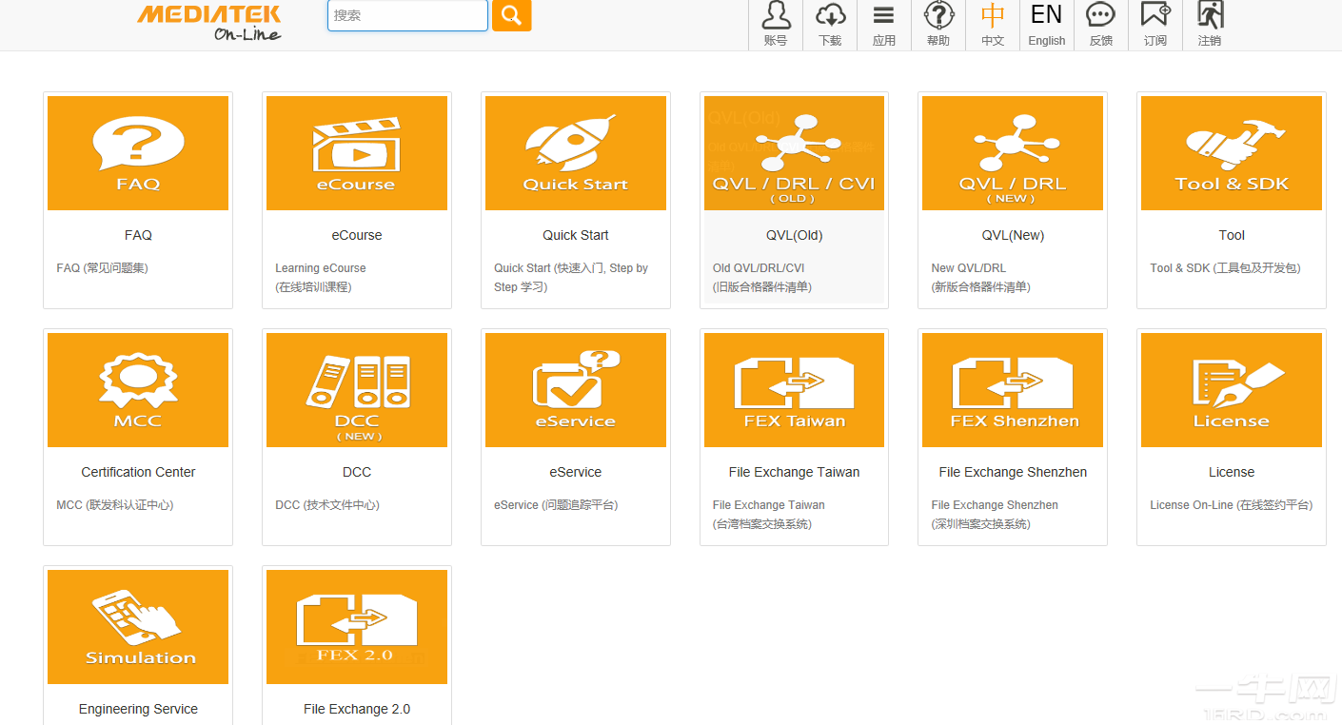Click the QVL(Old) title link

point(794,235)
